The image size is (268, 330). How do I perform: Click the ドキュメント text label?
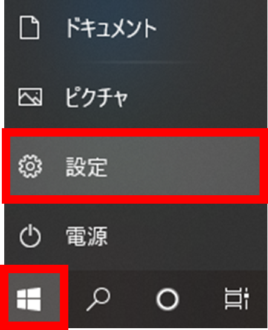coord(111,28)
